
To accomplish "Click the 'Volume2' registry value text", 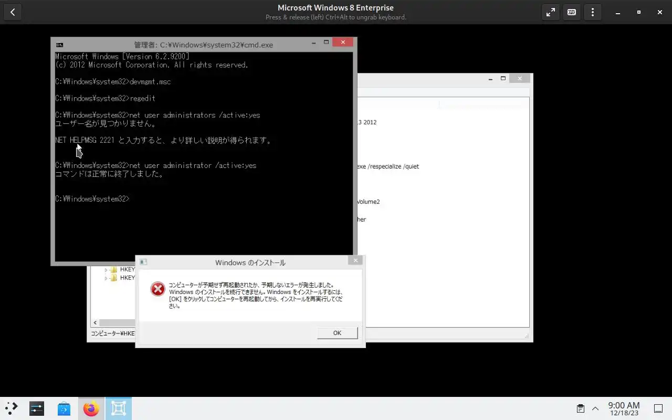I will (368, 202).
